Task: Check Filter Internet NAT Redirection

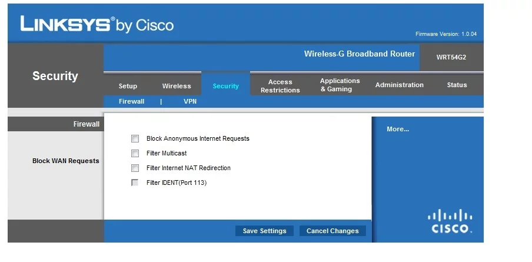Action: [x=135, y=168]
